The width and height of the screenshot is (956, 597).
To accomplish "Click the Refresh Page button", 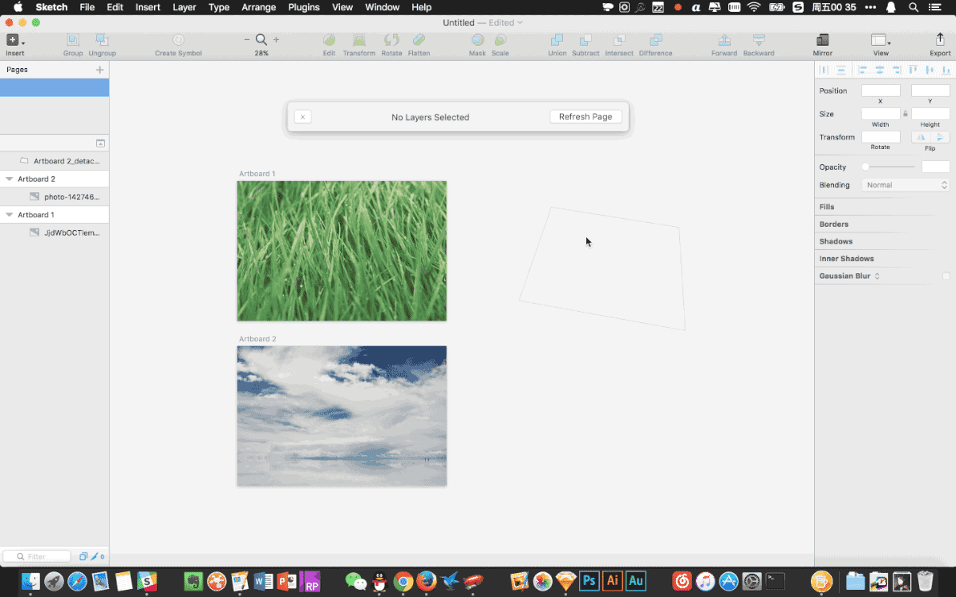I will 585,117.
